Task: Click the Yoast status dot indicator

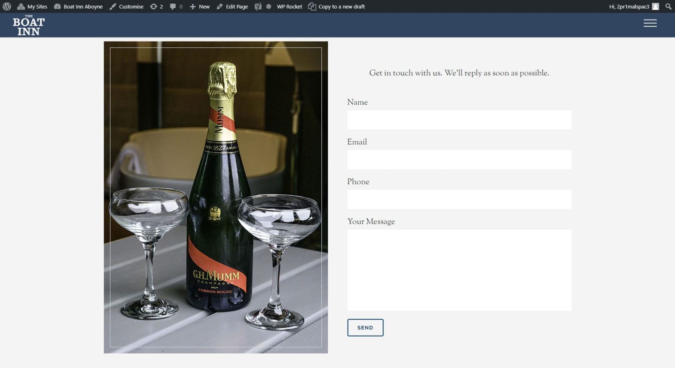Action: pos(269,7)
